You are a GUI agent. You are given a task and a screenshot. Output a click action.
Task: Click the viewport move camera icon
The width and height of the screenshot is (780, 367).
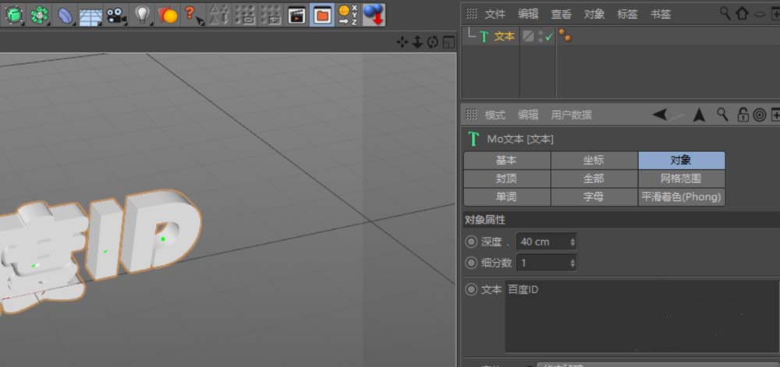pos(402,42)
